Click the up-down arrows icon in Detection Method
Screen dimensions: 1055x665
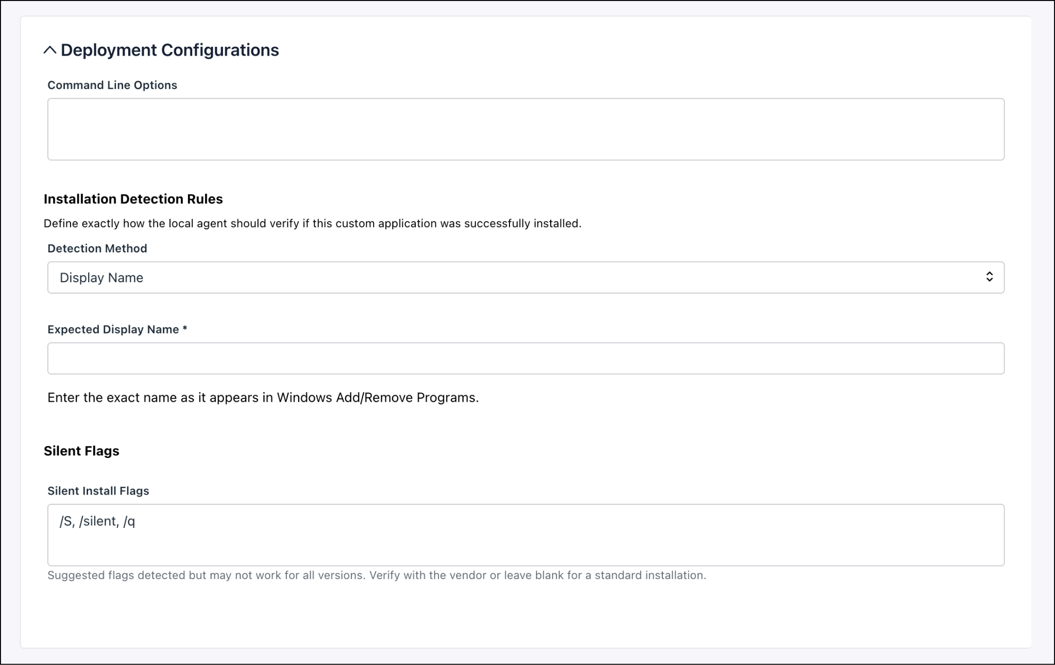tap(989, 277)
